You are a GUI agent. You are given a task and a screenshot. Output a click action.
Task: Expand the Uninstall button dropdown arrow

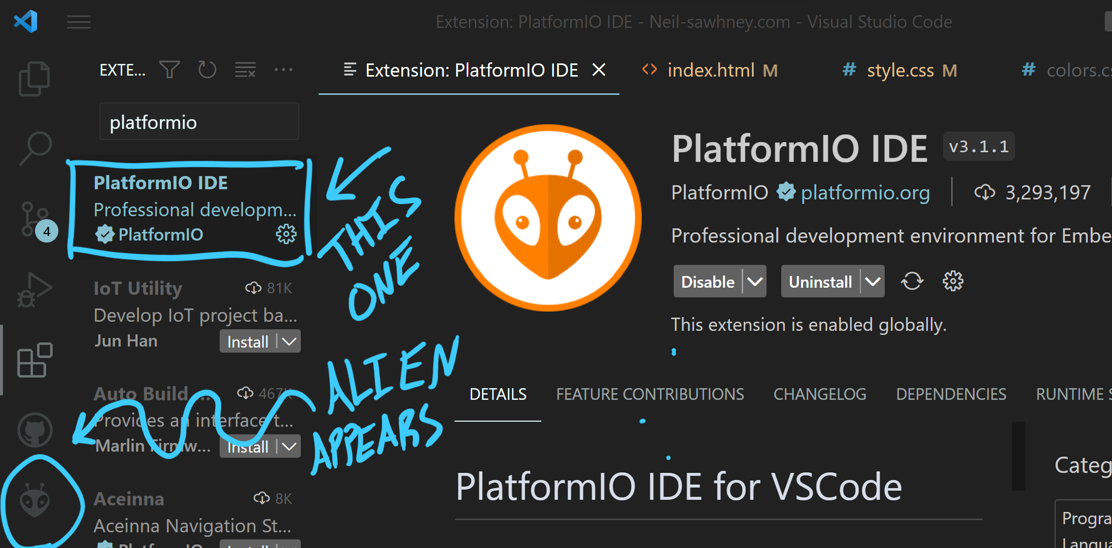tap(873, 282)
